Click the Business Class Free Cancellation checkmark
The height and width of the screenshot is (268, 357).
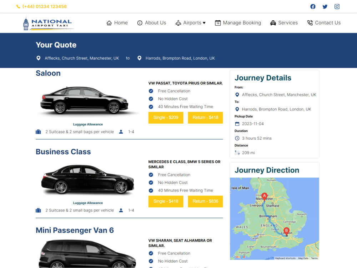(151, 175)
